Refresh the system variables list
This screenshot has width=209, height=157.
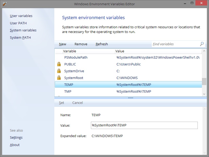(101, 44)
